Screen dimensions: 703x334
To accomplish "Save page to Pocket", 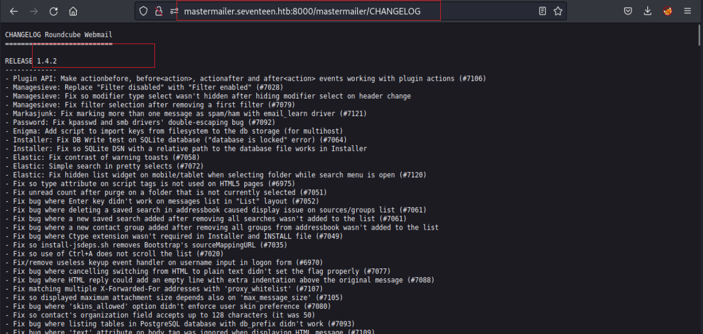I will [628, 11].
